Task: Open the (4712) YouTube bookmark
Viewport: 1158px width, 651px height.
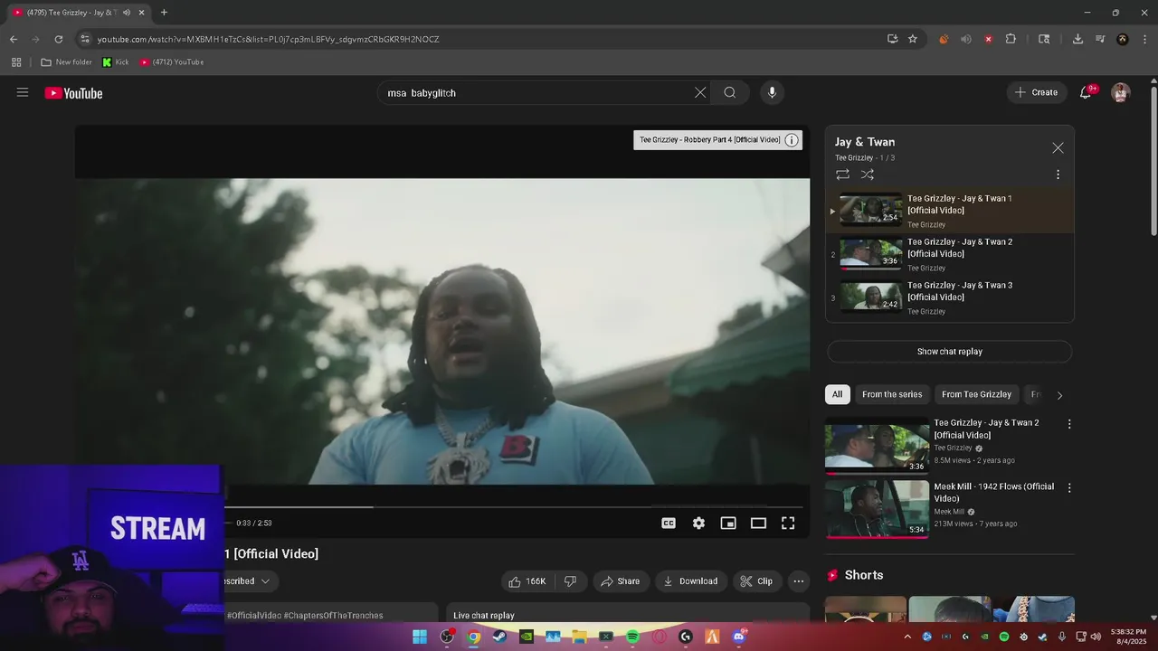Action: pos(172,62)
